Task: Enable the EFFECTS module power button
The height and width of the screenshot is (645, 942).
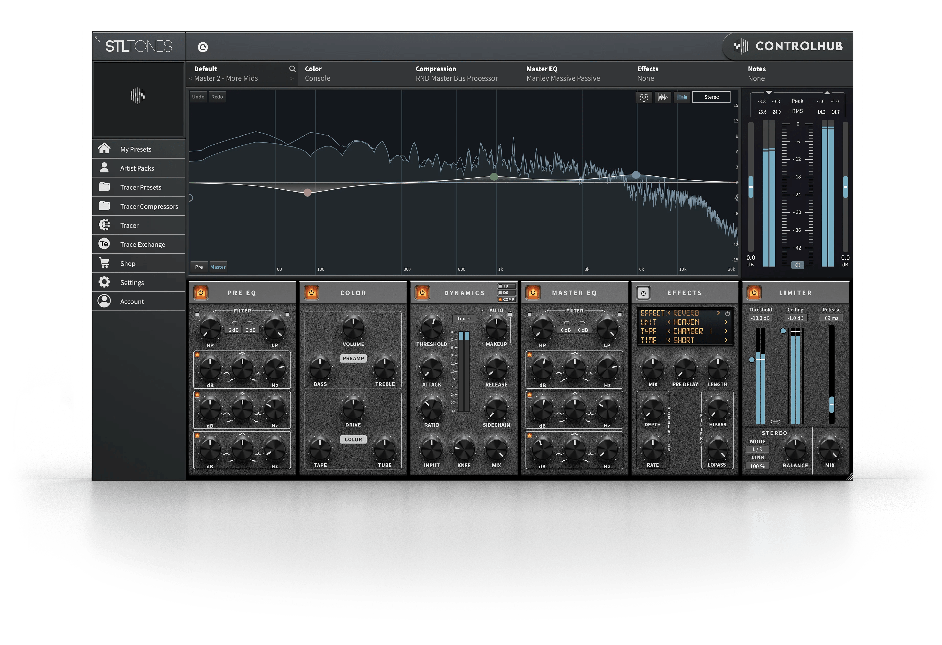Action: [643, 293]
